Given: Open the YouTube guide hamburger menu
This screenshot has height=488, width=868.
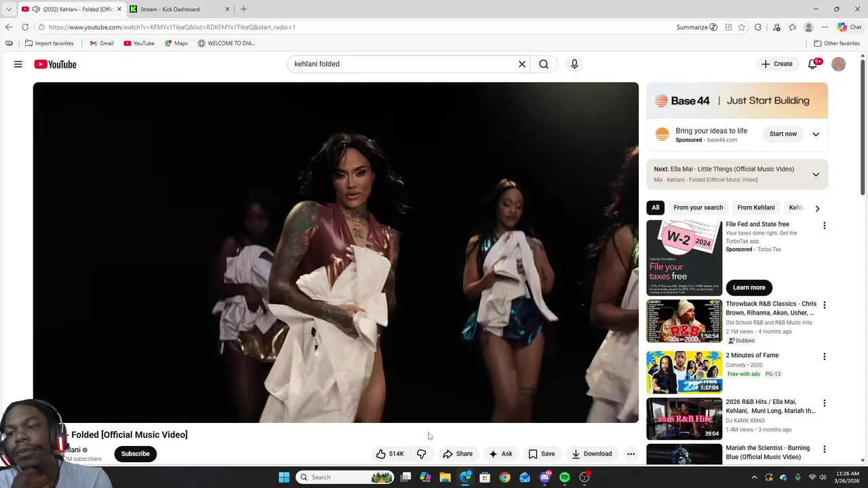Looking at the screenshot, I should click(18, 64).
